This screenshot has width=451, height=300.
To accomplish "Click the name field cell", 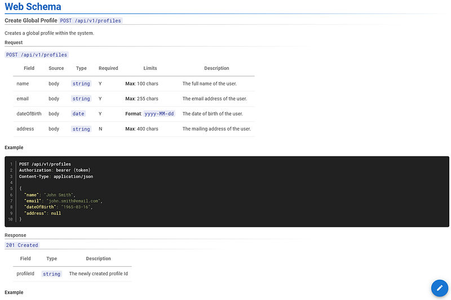I will point(23,83).
